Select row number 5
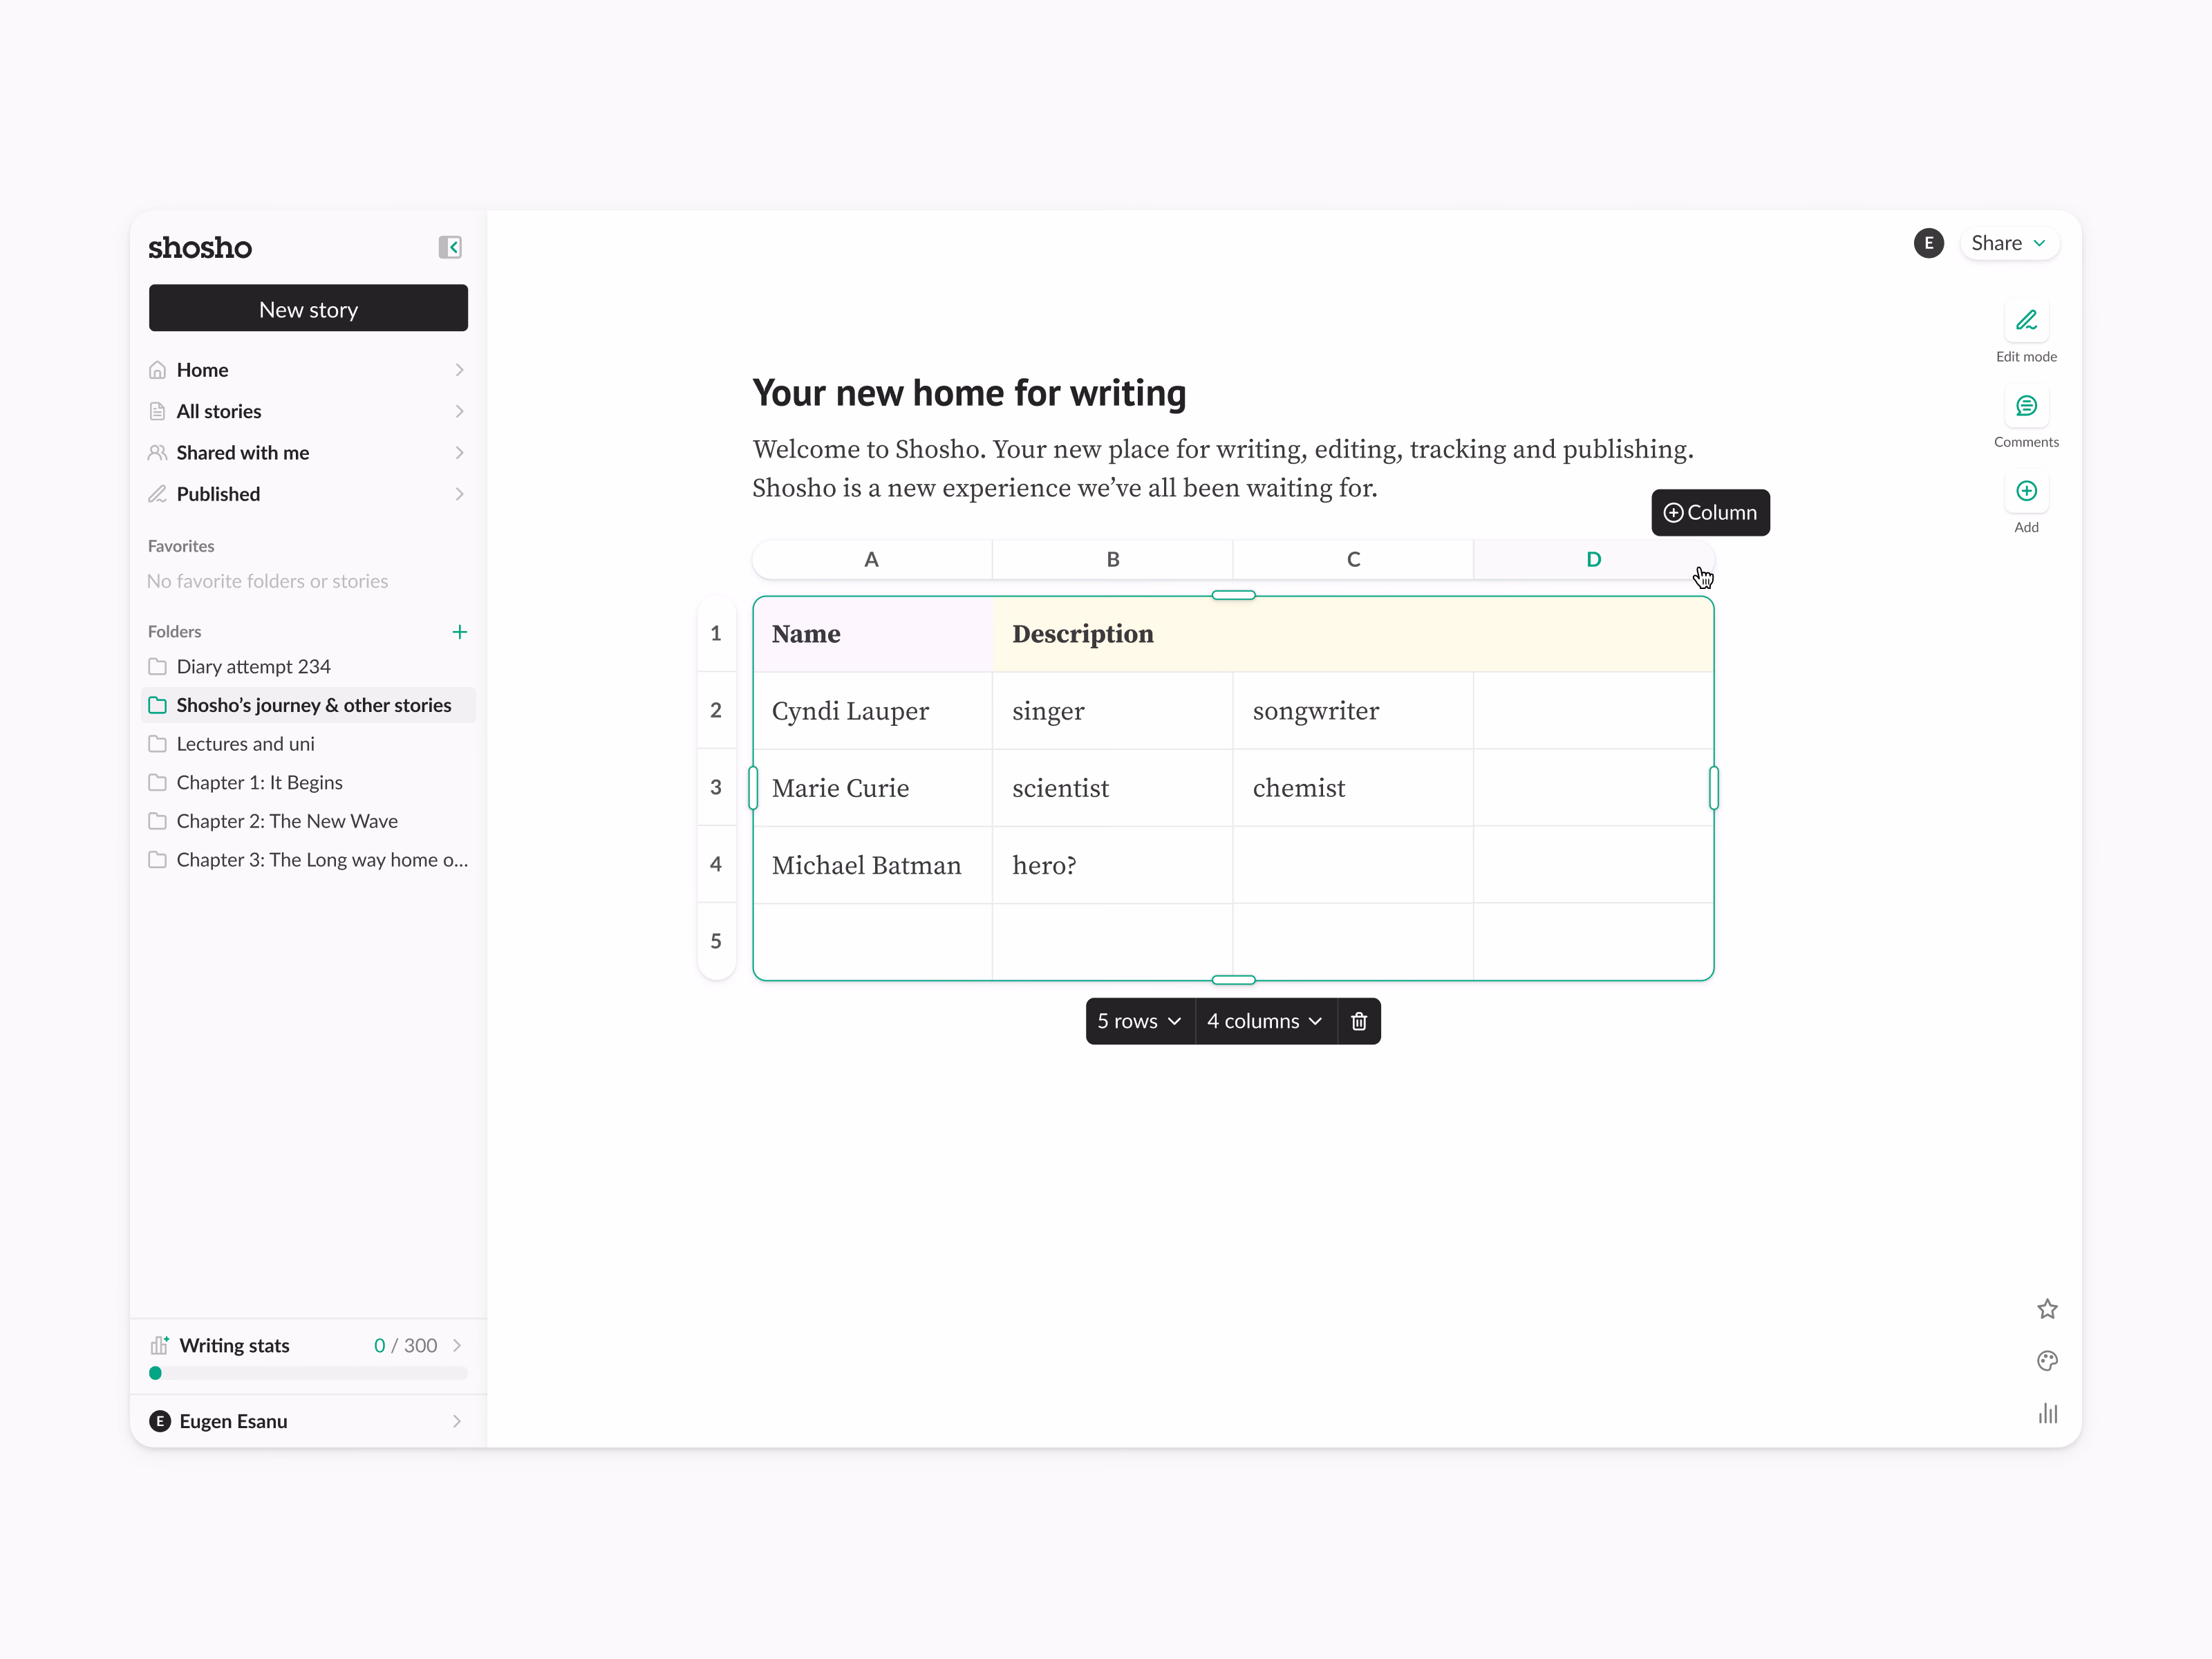 coord(716,941)
